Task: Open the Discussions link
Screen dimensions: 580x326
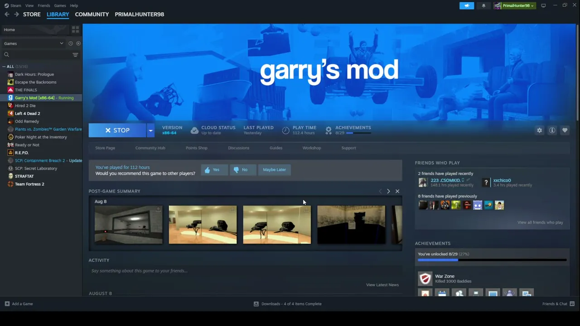Action: [239, 148]
